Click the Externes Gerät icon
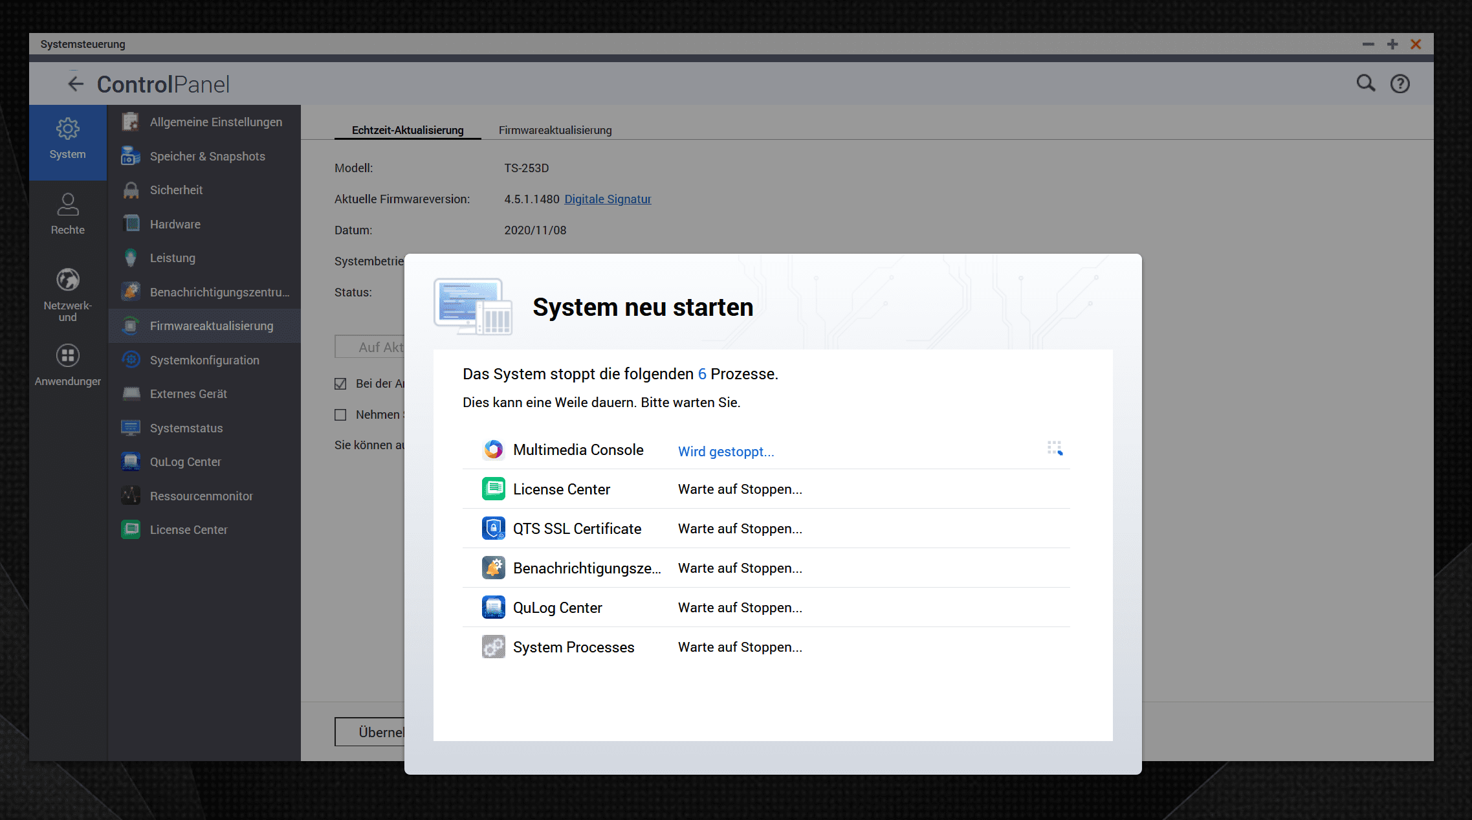Viewport: 1472px width, 820px height. point(131,393)
